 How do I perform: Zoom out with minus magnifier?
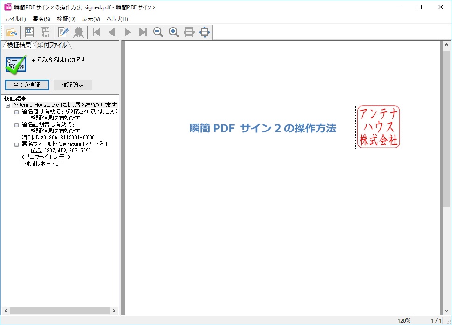click(x=158, y=32)
